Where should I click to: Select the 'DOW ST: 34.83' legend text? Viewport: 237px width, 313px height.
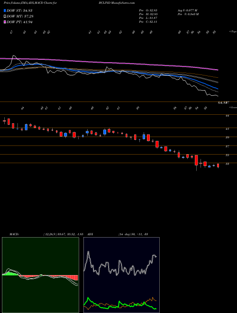pos(19,10)
